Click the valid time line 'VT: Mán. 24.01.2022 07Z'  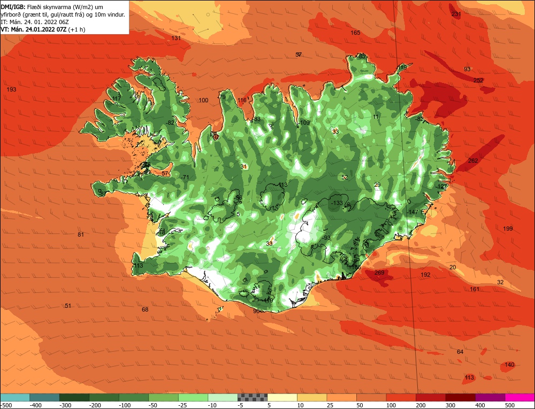coord(34,29)
